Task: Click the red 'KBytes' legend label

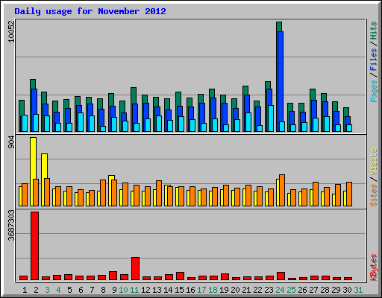Action: point(373,267)
